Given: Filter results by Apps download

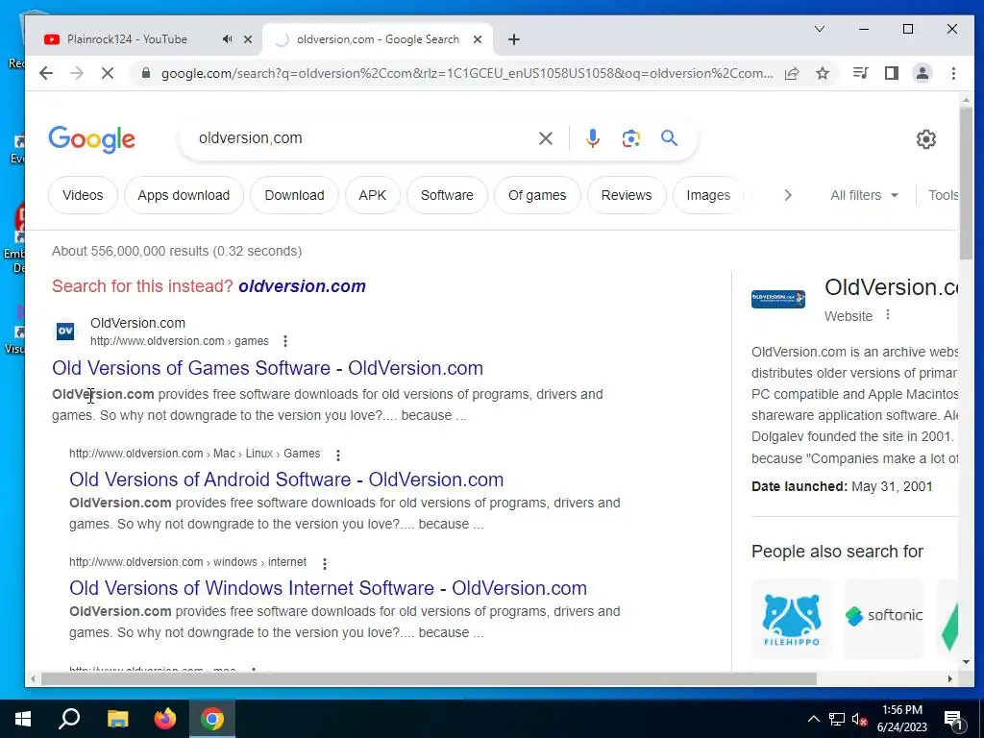Looking at the screenshot, I should [x=184, y=195].
